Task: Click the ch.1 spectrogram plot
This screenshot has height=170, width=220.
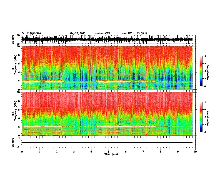Action: pyautogui.click(x=107, y=68)
